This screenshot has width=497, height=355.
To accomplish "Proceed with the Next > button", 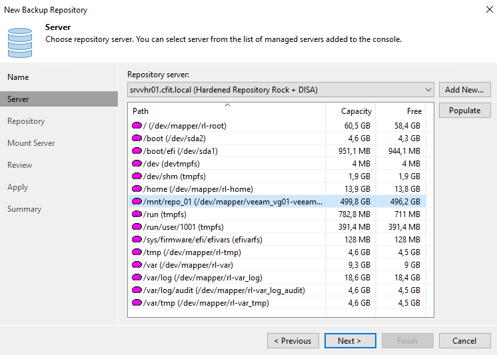I will click(349, 341).
